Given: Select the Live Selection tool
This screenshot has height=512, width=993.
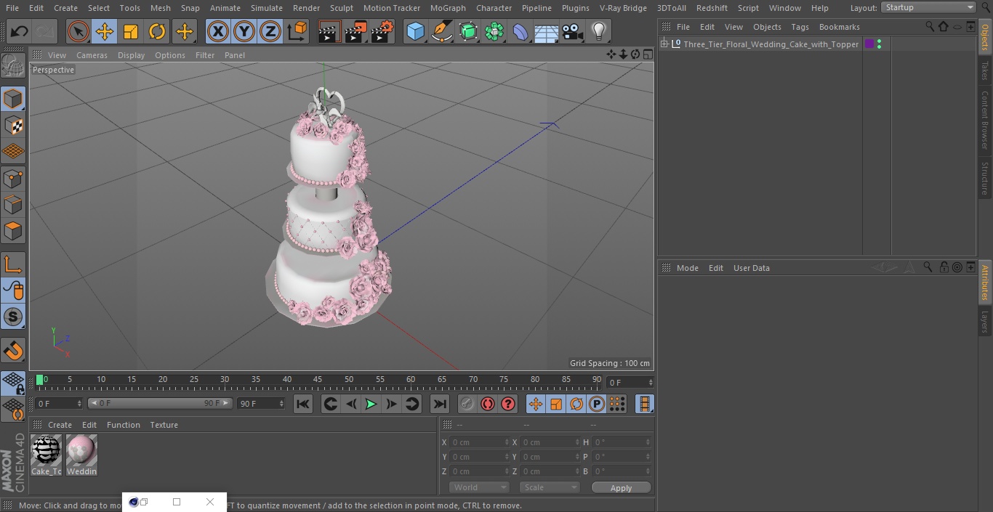Looking at the screenshot, I should pos(78,31).
